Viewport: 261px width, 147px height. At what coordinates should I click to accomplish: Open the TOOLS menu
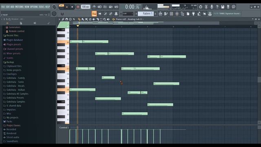tap(42, 7)
